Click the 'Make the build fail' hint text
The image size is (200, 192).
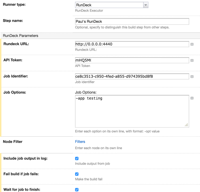click(89, 179)
